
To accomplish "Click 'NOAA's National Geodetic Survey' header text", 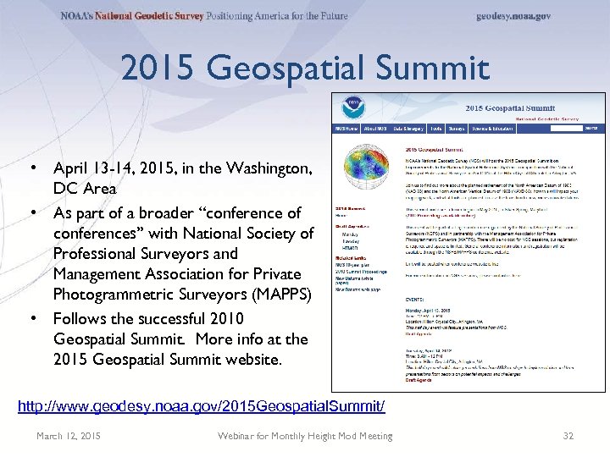I will tap(132, 16).
